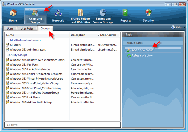This screenshot has width=188, height=132.
Task: Click the 'Have administrat...' description cell
Action: pyautogui.click(x=83, y=92)
